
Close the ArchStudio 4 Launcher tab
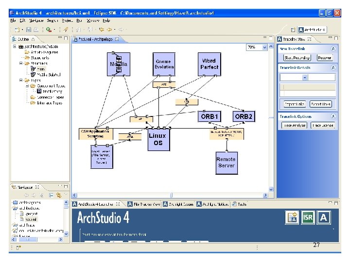(x=118, y=204)
